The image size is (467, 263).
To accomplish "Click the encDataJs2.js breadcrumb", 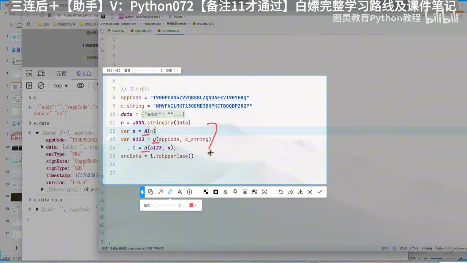I will pyautogui.click(x=203, y=24).
